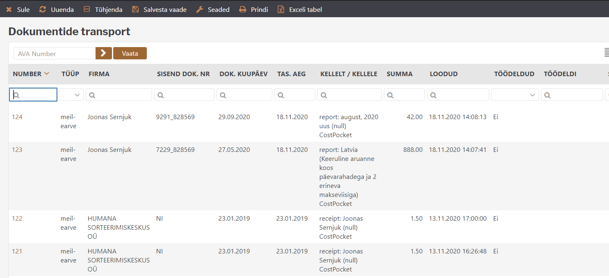This screenshot has width=609, height=278.
Task: Sort by the SUMMA column header
Action: [399, 74]
